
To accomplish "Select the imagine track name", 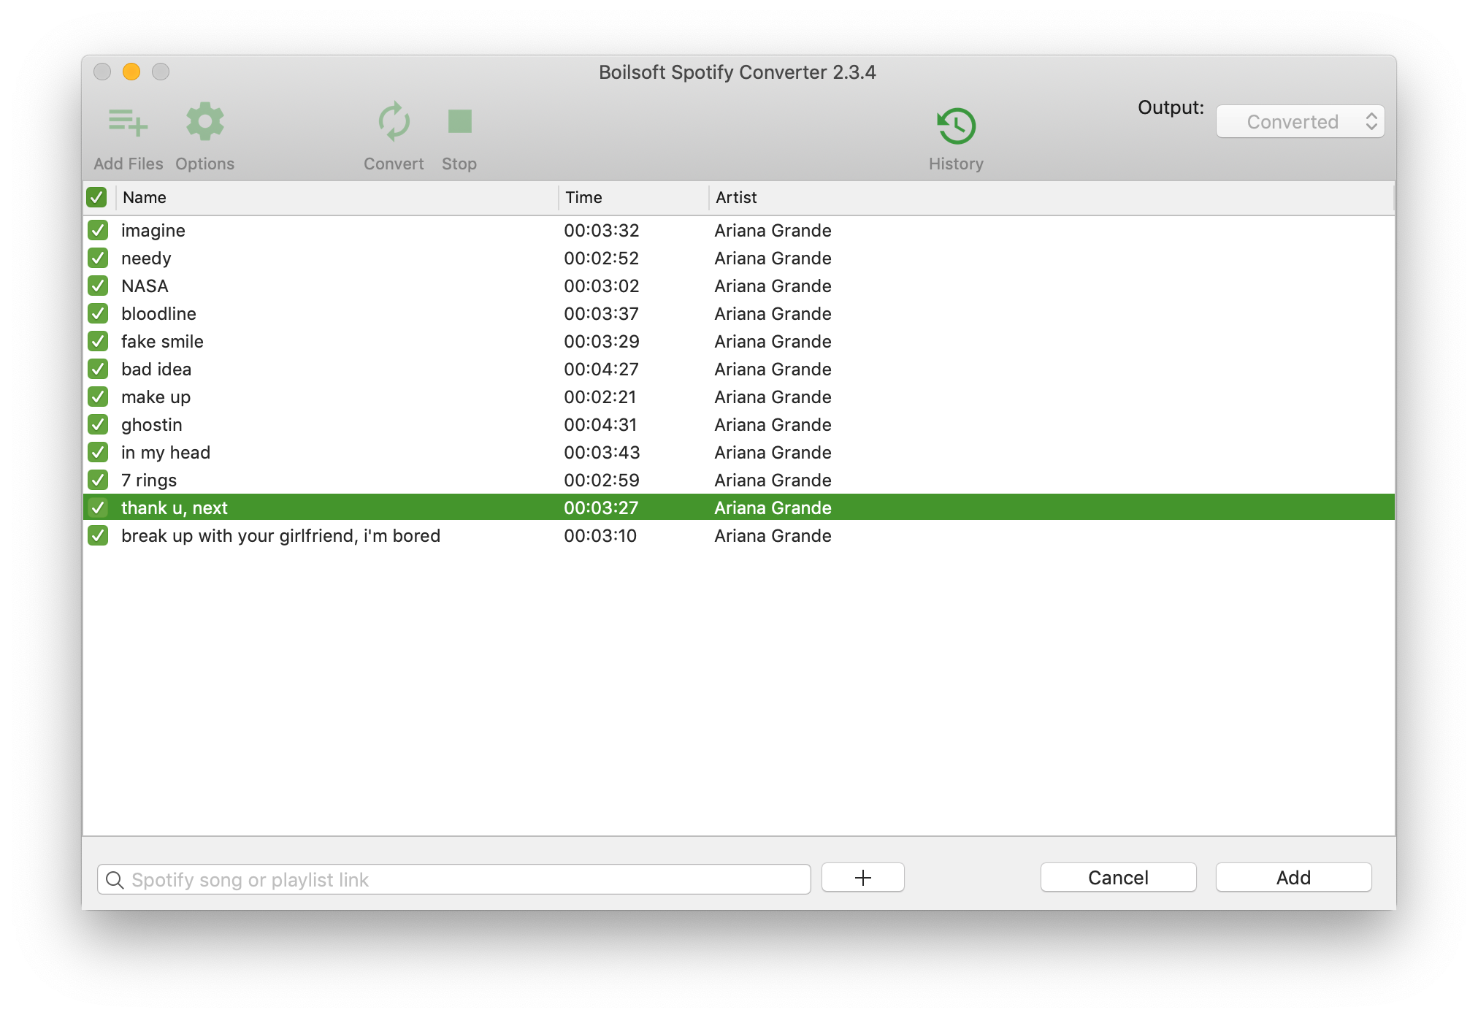I will click(153, 231).
